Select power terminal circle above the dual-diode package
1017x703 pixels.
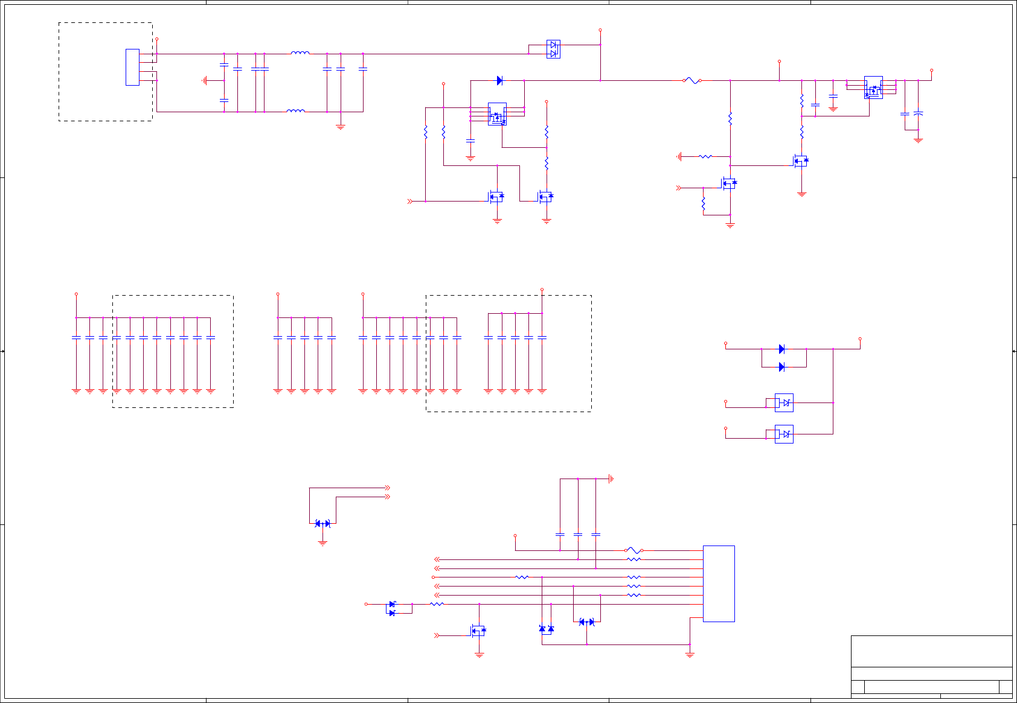[x=600, y=30]
